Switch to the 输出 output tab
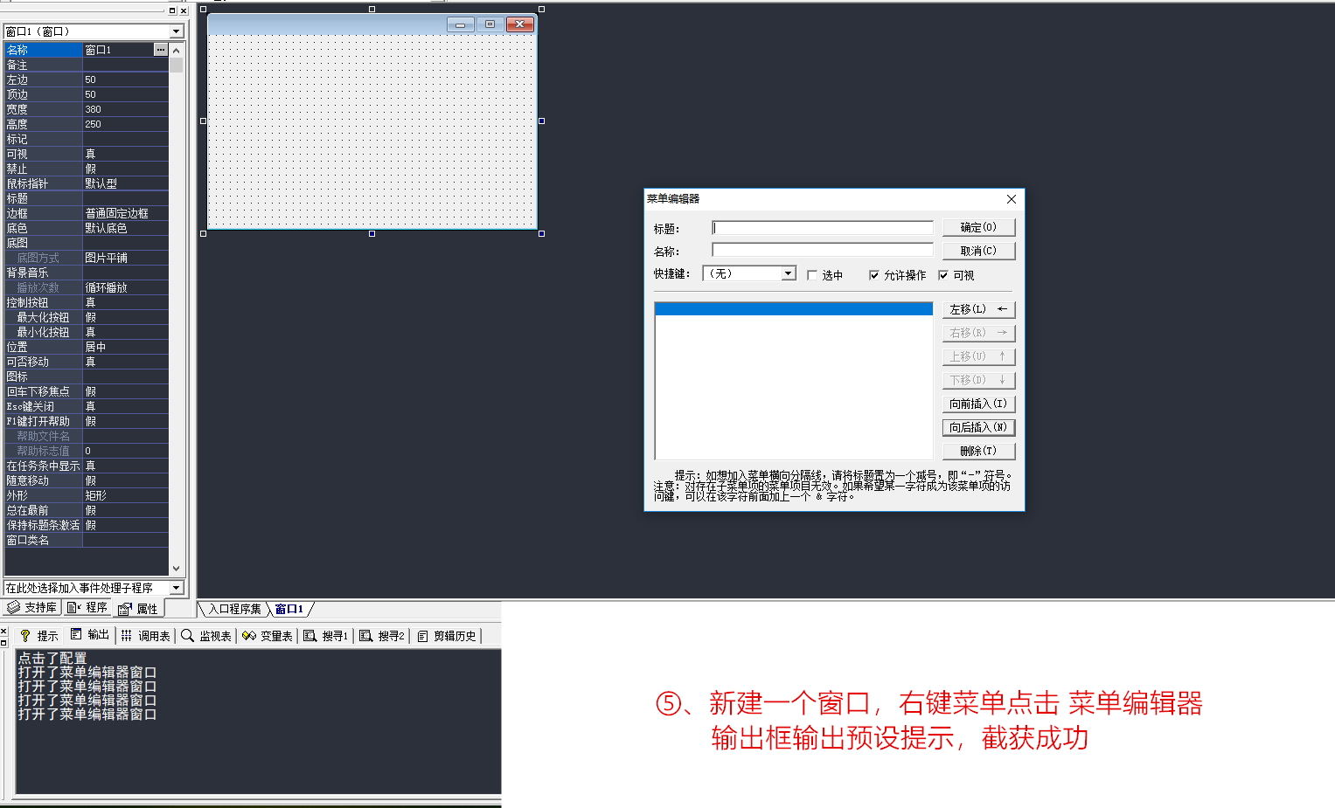The width and height of the screenshot is (1335, 808). pos(90,635)
